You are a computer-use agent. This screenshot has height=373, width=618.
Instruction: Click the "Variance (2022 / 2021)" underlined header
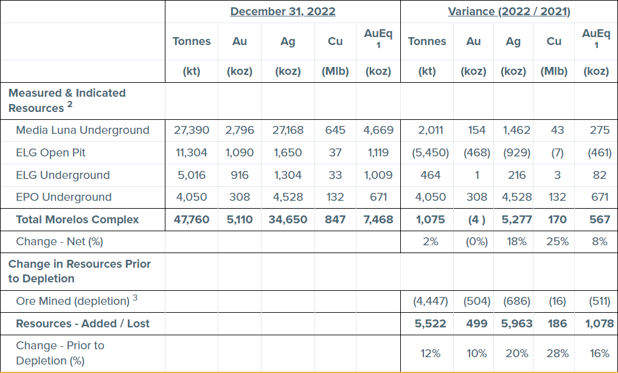tap(509, 12)
